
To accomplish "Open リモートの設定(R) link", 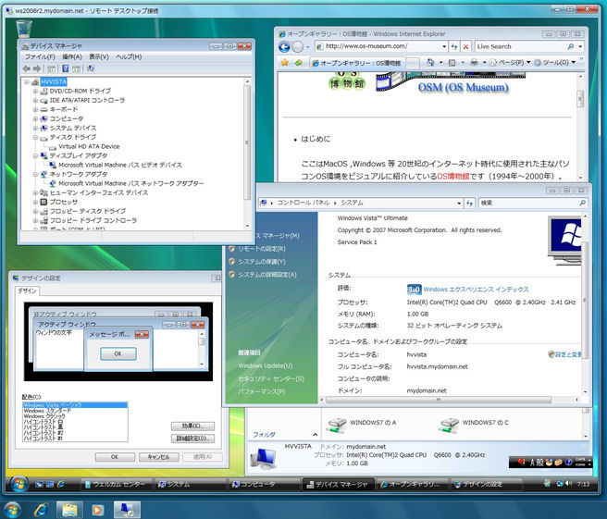I will (262, 249).
